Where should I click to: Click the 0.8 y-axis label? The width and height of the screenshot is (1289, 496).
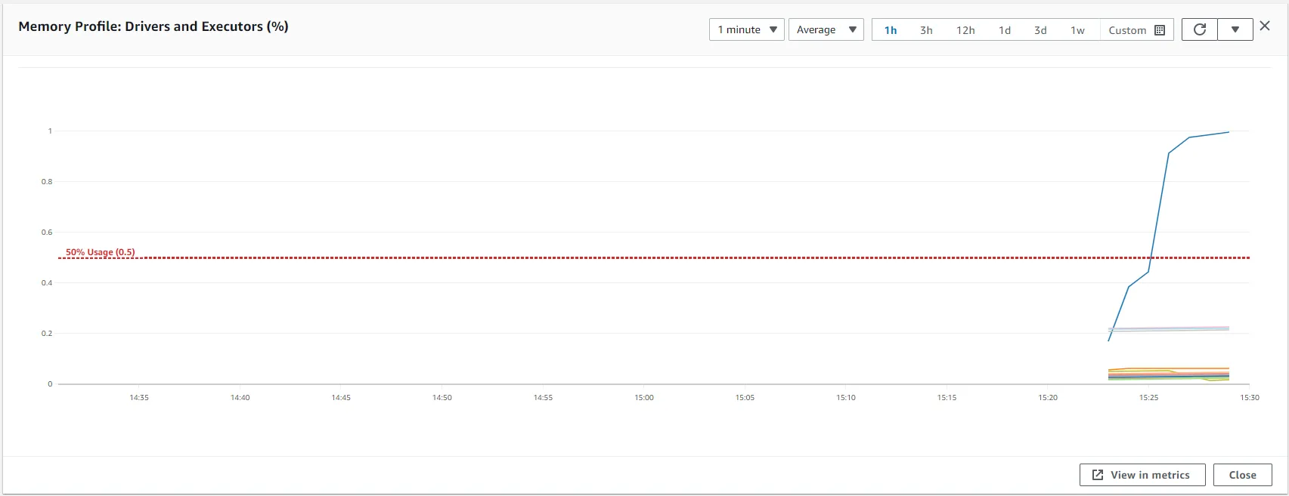click(47, 182)
